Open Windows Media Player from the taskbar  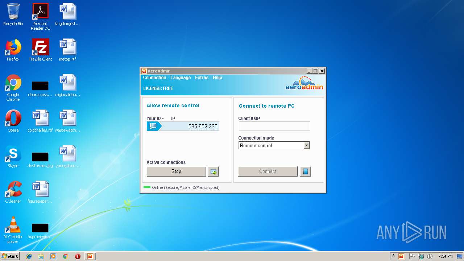pyautogui.click(x=53, y=256)
